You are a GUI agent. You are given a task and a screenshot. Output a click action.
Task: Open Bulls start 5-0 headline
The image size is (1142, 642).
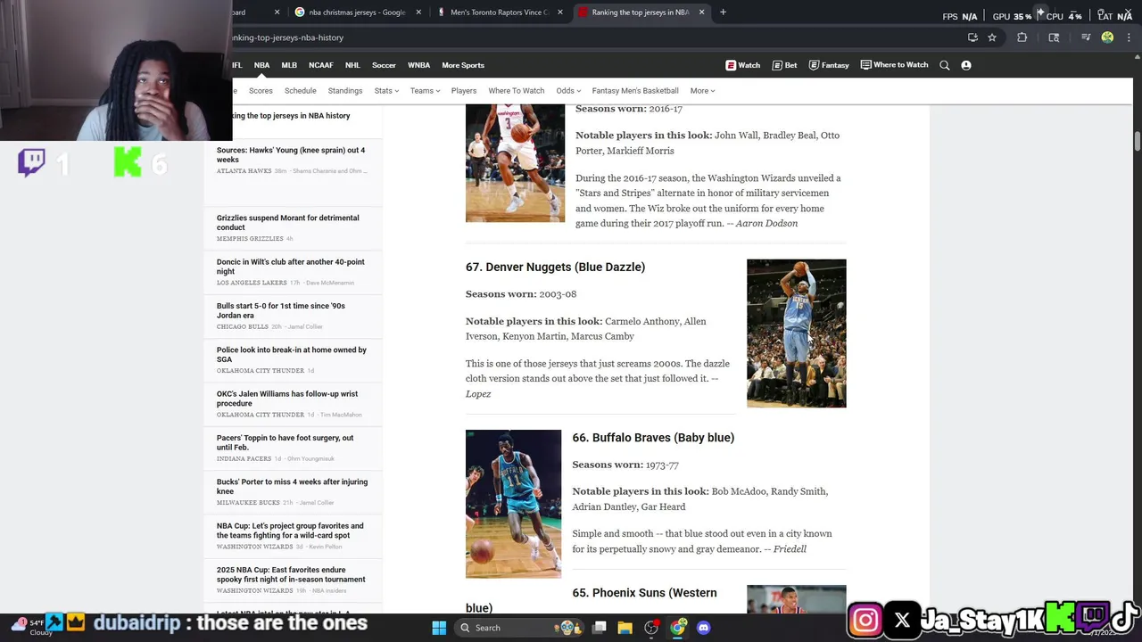click(280, 310)
